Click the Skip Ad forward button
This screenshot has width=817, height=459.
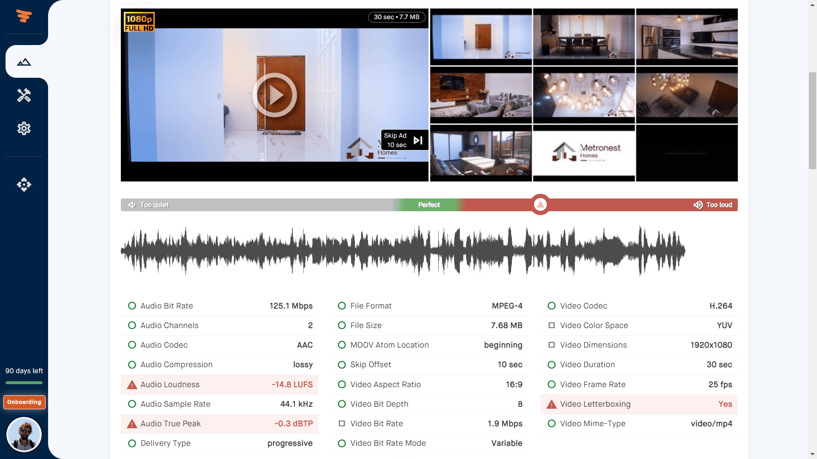tap(417, 140)
